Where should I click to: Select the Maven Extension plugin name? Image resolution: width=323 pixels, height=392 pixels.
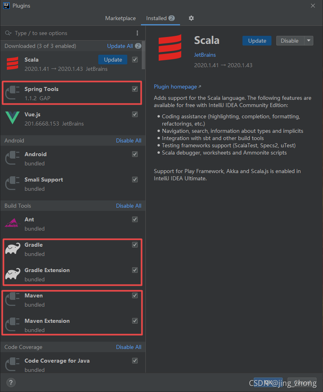[x=47, y=321]
